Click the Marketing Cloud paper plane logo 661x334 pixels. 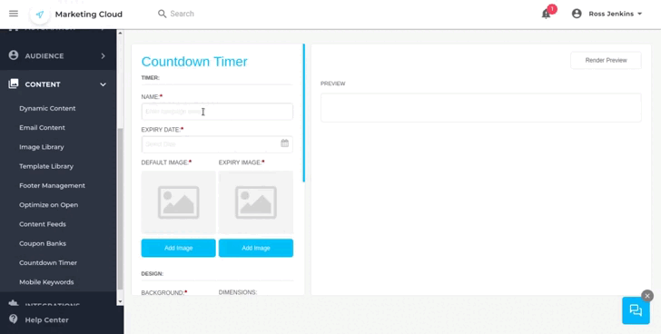(x=40, y=15)
